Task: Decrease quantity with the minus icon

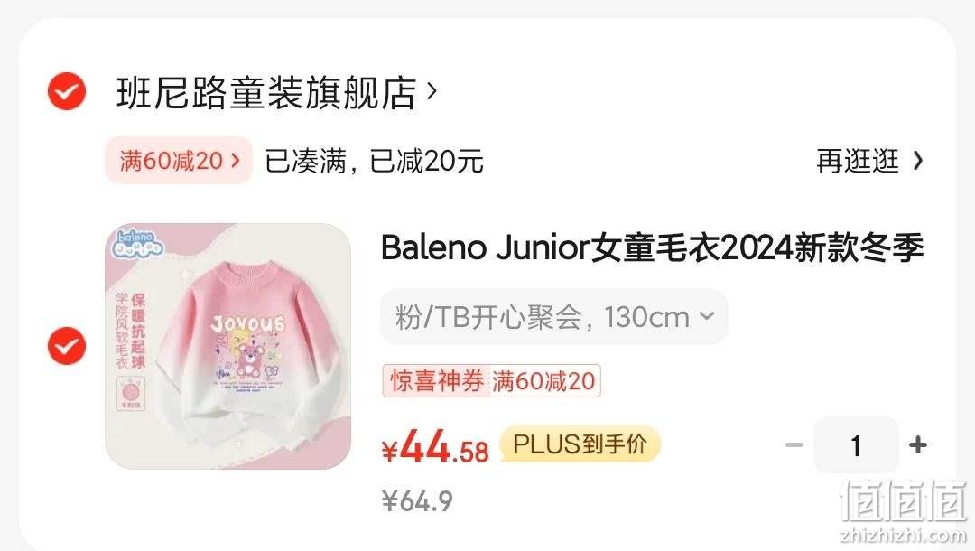Action: pyautogui.click(x=794, y=444)
